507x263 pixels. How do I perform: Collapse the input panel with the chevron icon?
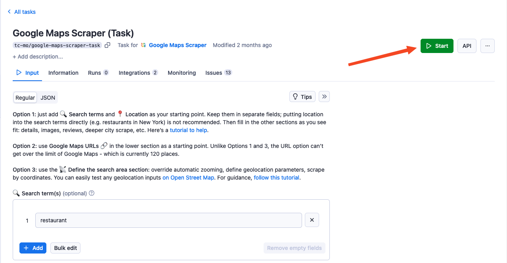[324, 96]
